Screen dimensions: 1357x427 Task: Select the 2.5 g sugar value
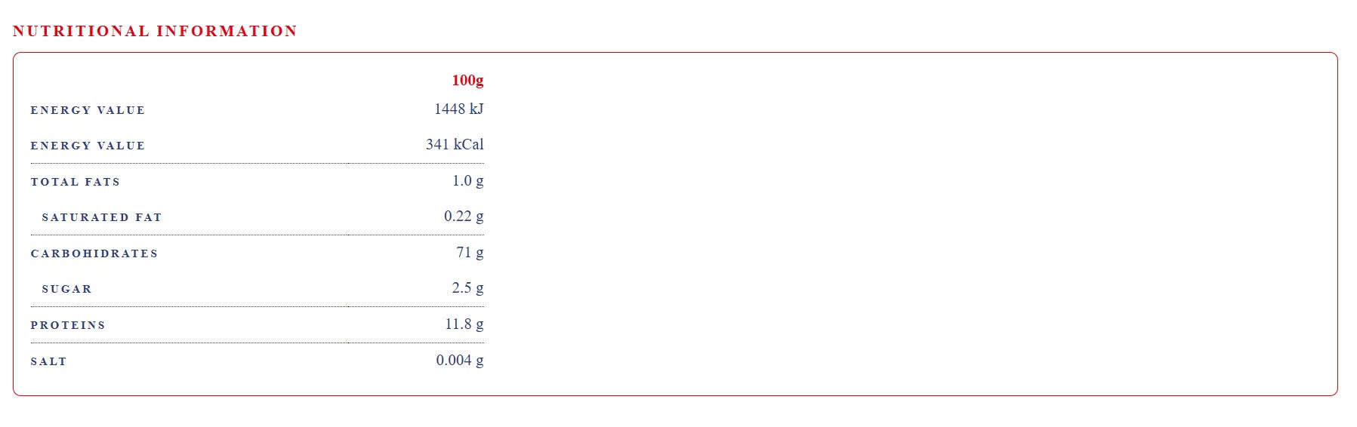click(467, 288)
